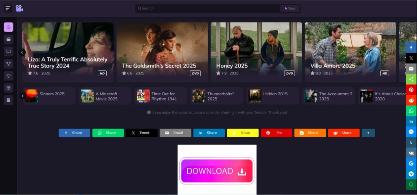
Task: Click green ShareThis icon in right sidebar
Action: click(x=411, y=79)
